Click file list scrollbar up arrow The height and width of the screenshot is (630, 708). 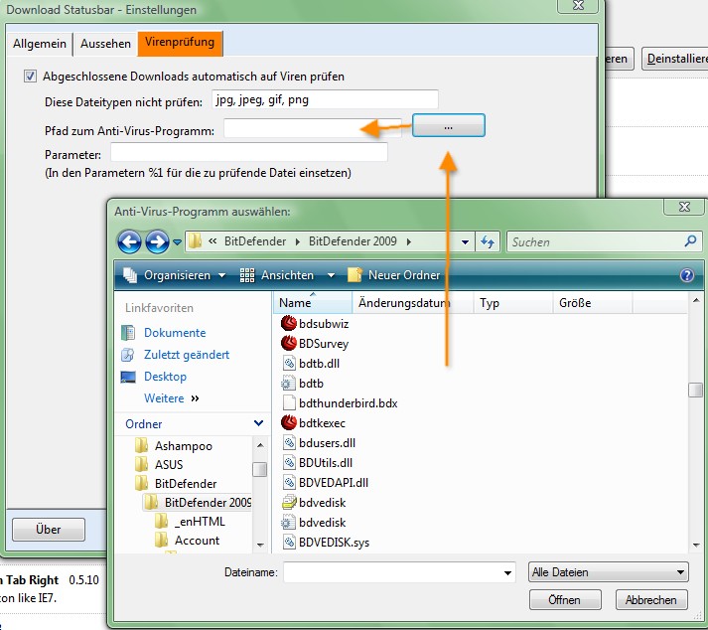click(696, 300)
